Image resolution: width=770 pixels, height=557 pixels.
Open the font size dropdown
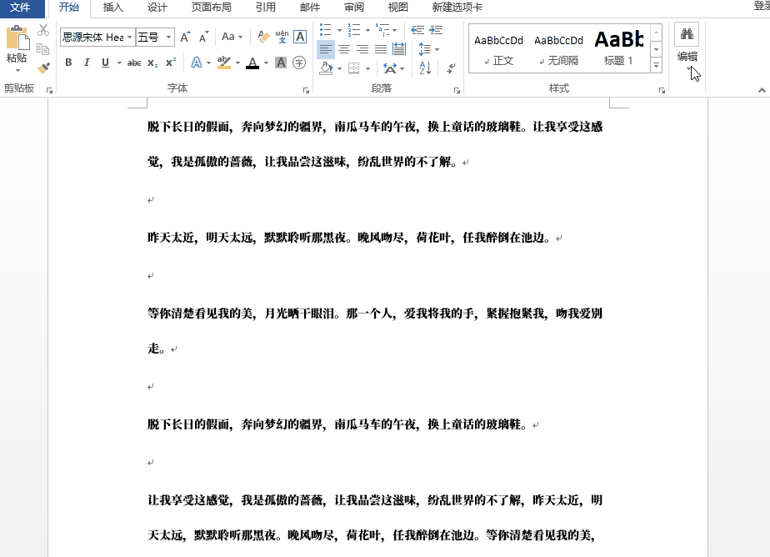coord(168,38)
